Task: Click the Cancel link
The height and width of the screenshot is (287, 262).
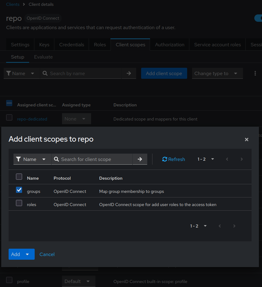Action: pyautogui.click(x=47, y=254)
